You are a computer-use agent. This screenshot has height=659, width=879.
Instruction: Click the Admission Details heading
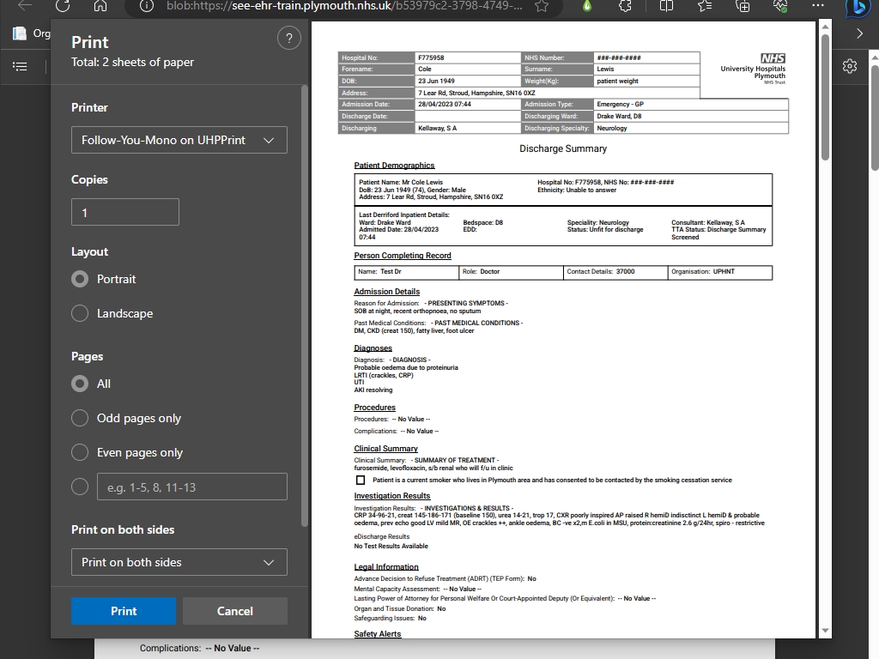click(387, 292)
